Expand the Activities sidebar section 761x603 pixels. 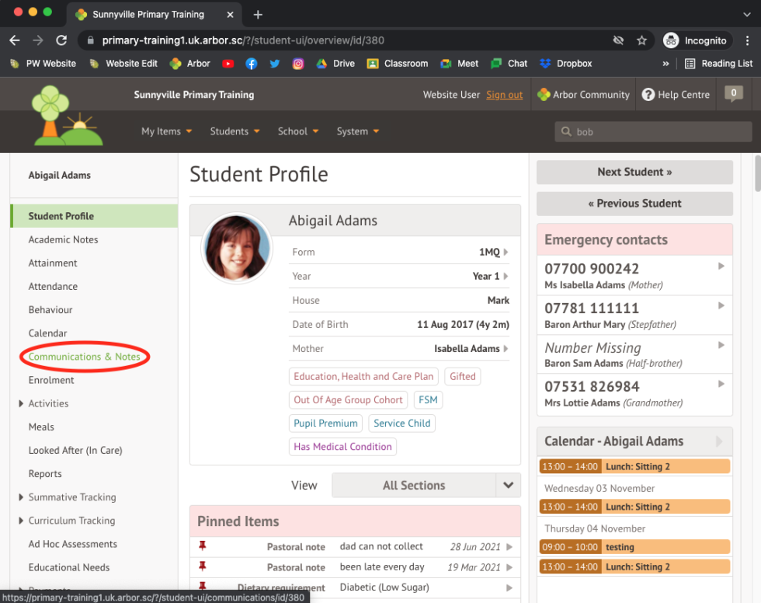[21, 403]
